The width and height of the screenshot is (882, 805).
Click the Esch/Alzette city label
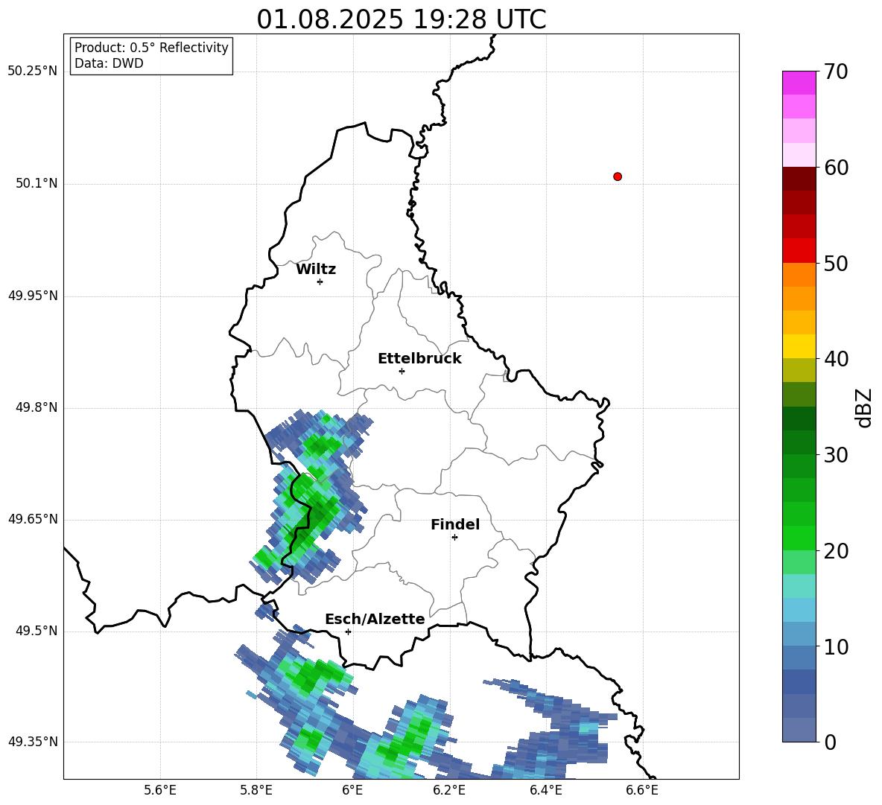tap(375, 620)
